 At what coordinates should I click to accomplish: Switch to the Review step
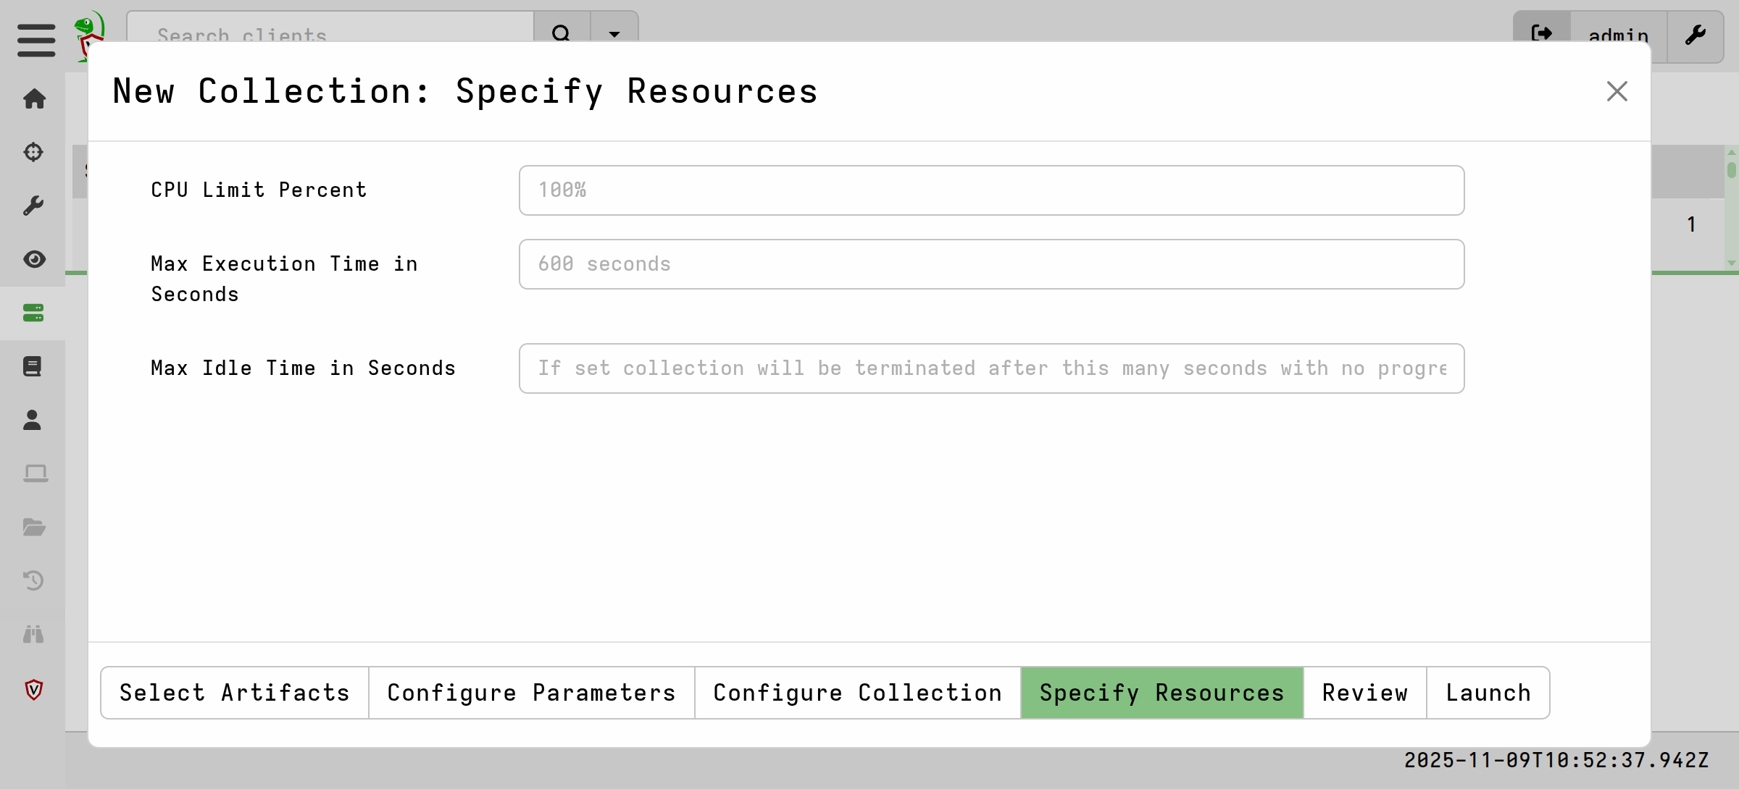click(1364, 693)
